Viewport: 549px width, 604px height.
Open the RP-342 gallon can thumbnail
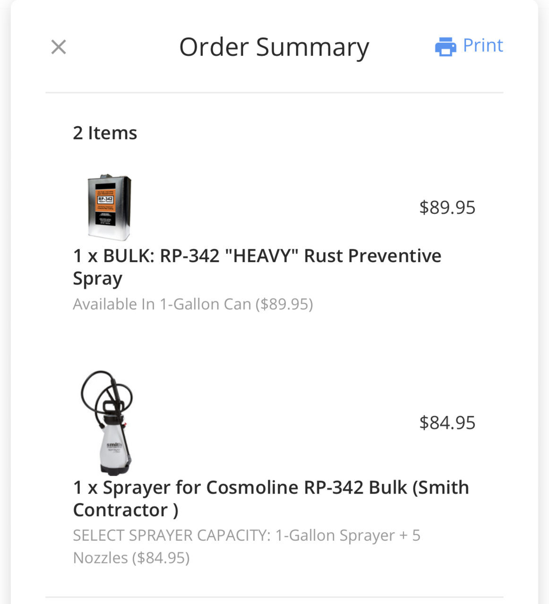[109, 207]
